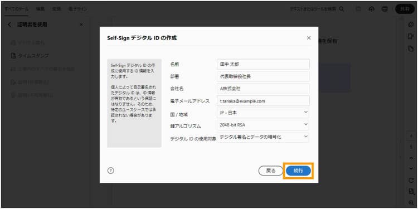The image size is (418, 209).
Task: Close the 証明書を使用 side panel
Action: click(x=81, y=25)
